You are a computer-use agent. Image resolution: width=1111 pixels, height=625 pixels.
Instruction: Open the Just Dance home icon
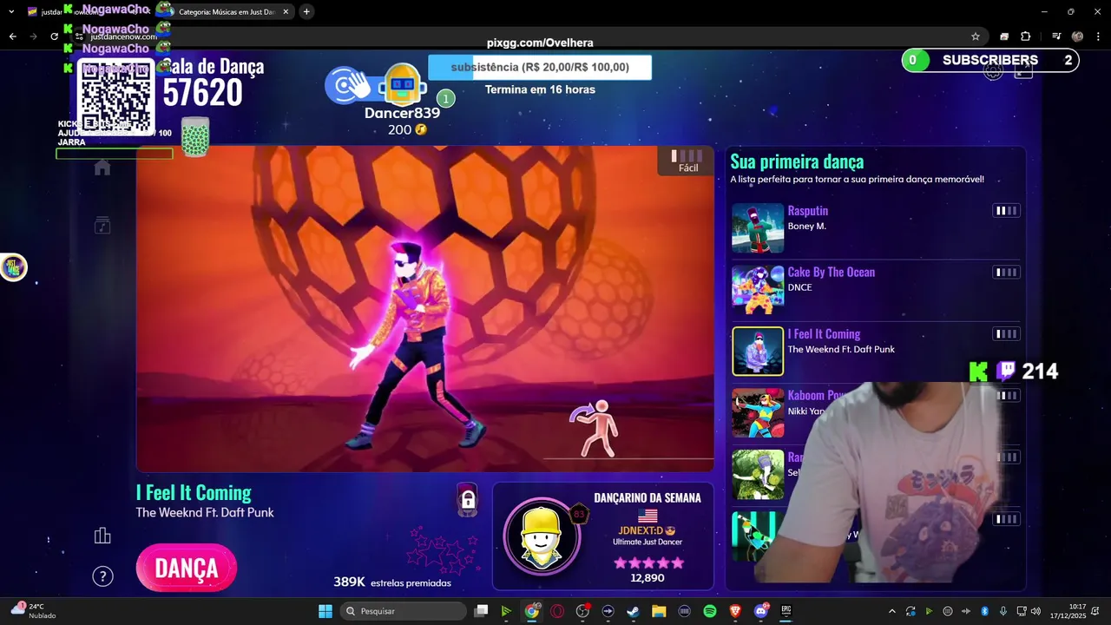[102, 168]
